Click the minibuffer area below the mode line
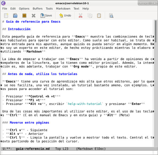 pyautogui.click(x=77, y=153)
